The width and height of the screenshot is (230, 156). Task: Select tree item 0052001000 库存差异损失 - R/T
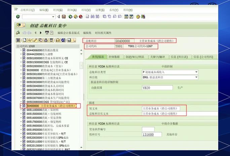pos(46,134)
